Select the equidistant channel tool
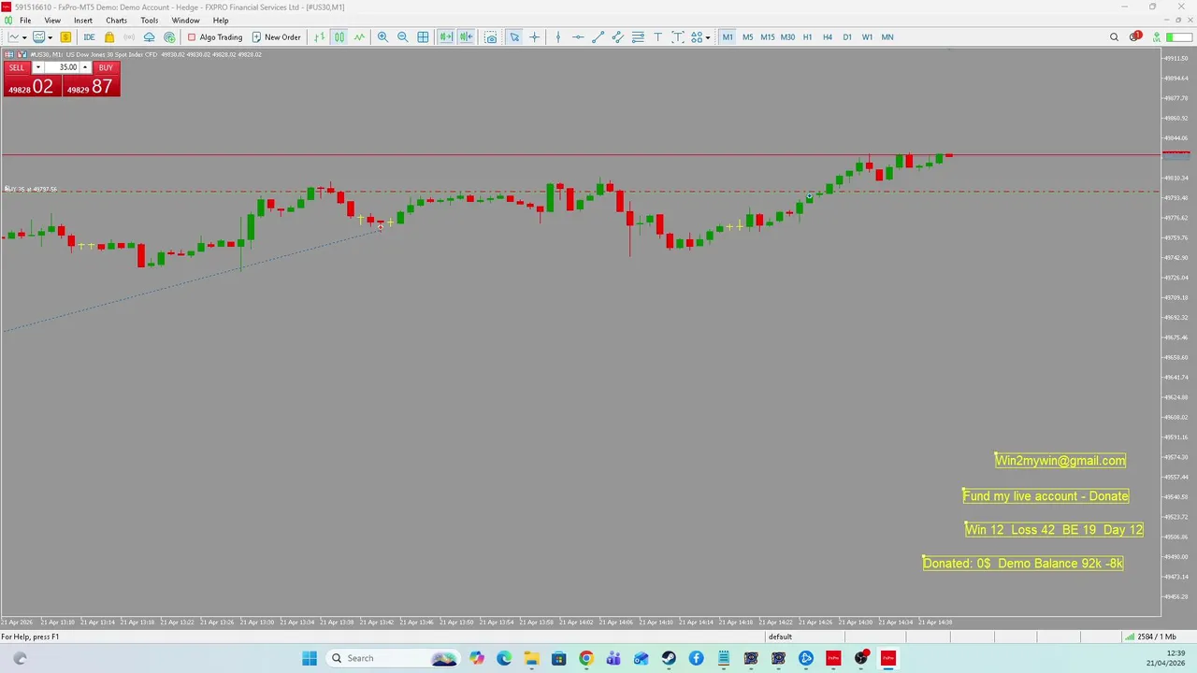1197x673 pixels. pyautogui.click(x=617, y=37)
